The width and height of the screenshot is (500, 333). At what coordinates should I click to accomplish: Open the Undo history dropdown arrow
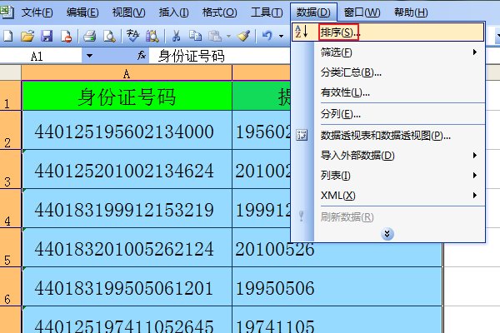tap(282, 36)
